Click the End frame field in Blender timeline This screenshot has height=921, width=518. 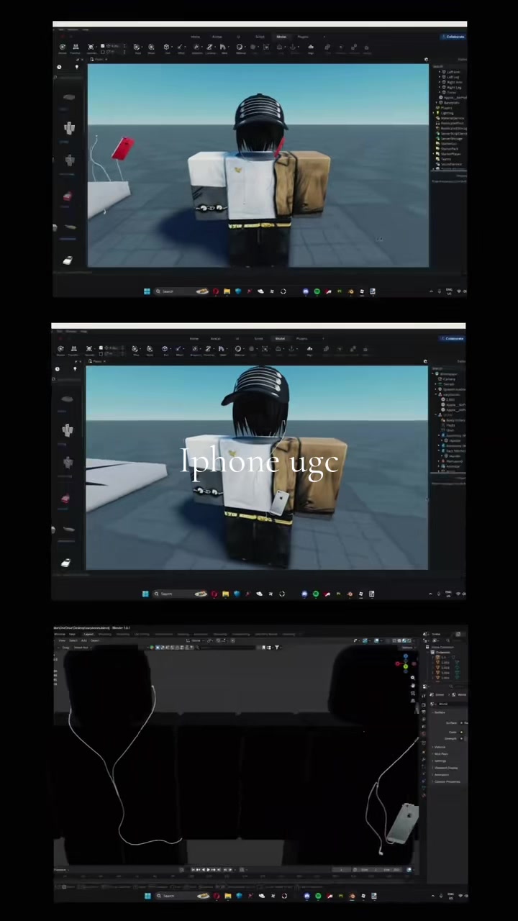click(392, 870)
